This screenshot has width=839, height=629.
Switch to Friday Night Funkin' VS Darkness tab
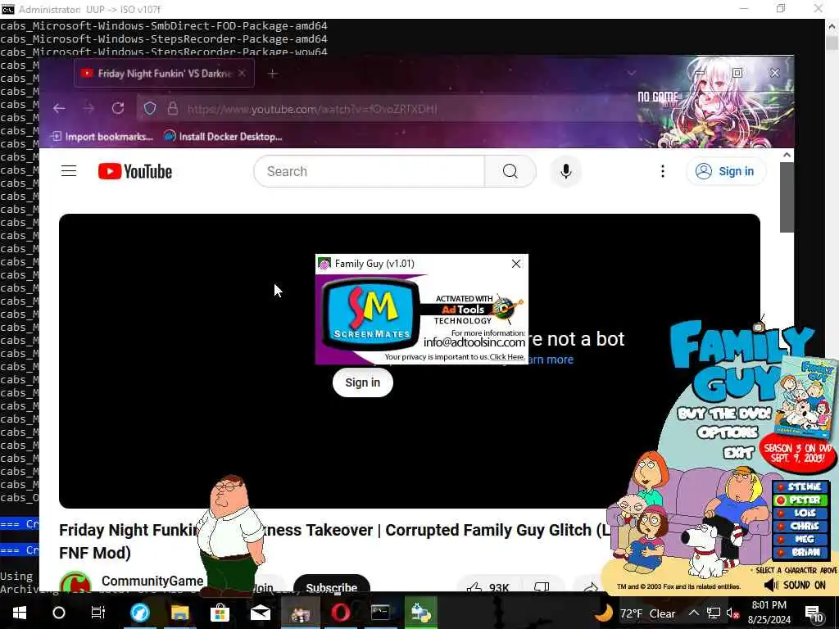coord(164,73)
